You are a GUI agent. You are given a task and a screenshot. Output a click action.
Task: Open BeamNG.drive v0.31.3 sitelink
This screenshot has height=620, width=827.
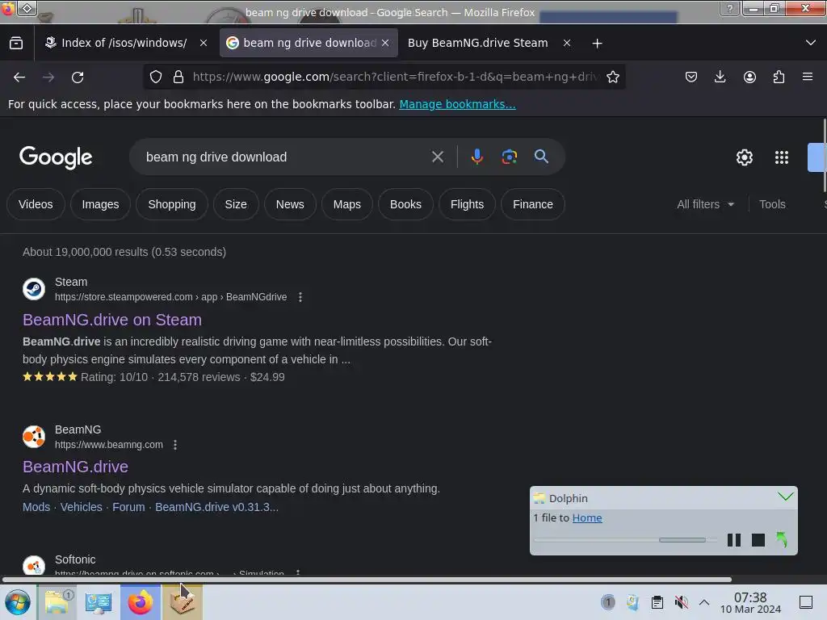[x=216, y=507]
